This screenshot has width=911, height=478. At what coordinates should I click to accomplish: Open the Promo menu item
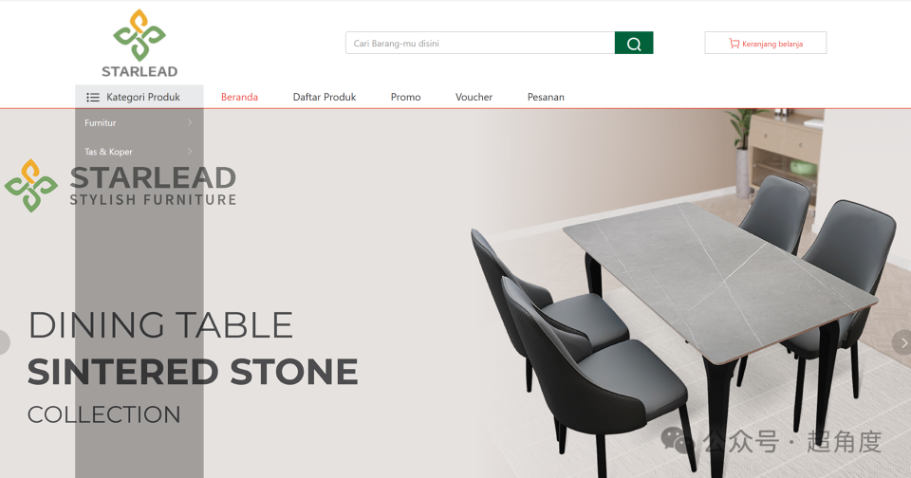(x=405, y=97)
